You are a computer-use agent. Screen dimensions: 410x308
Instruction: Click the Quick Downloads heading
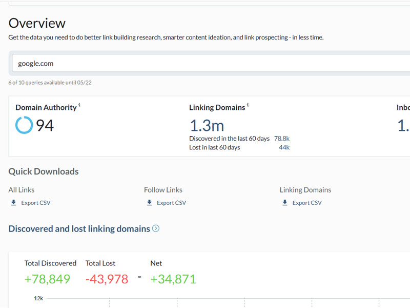point(44,171)
